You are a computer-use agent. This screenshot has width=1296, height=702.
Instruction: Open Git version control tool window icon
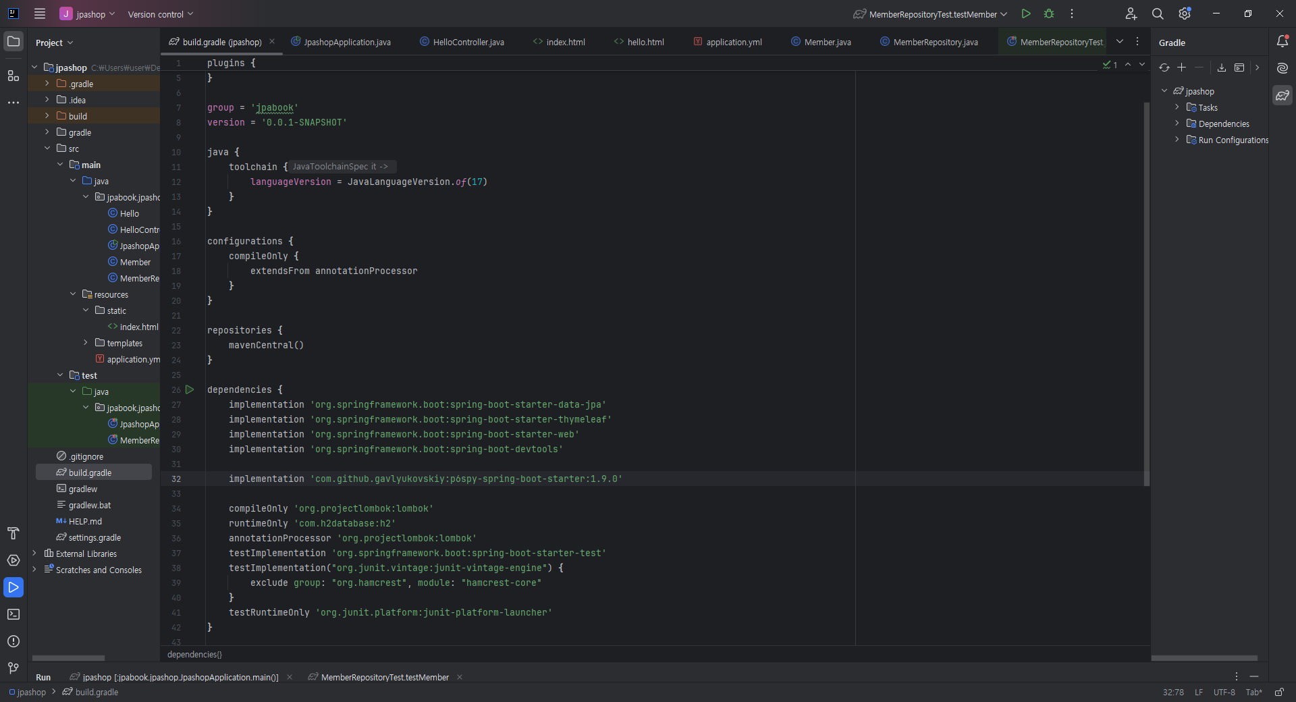point(13,668)
